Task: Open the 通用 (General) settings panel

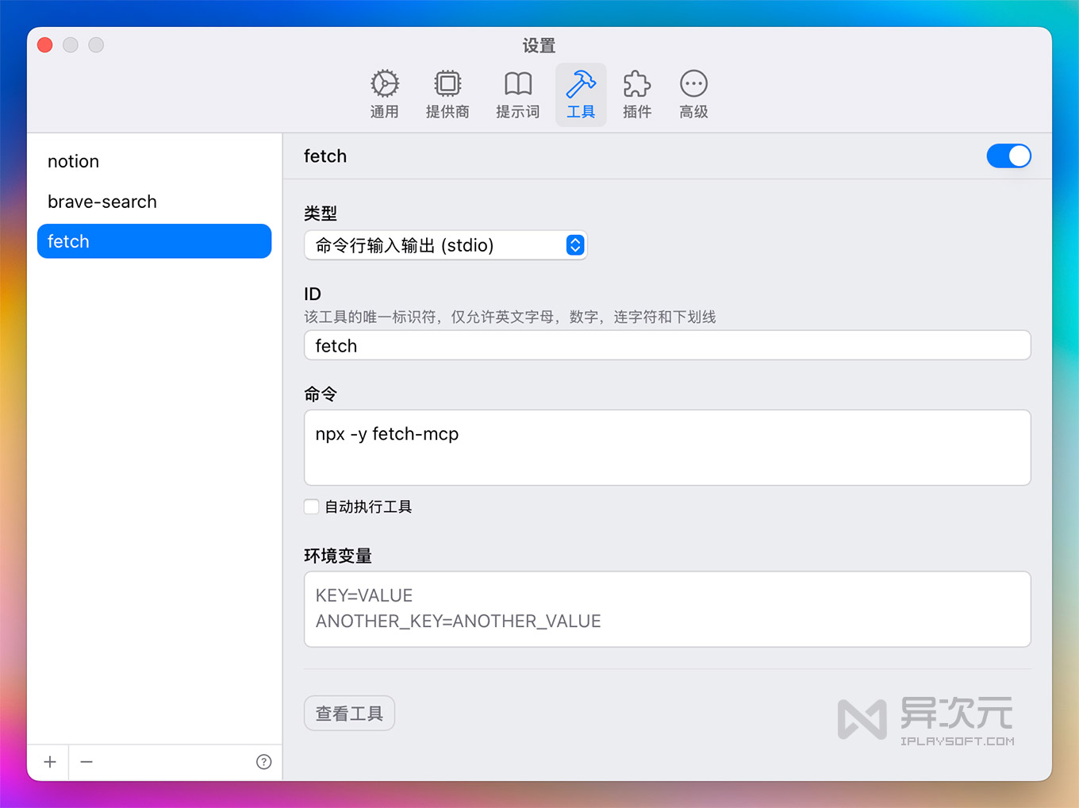Action: pos(384,93)
